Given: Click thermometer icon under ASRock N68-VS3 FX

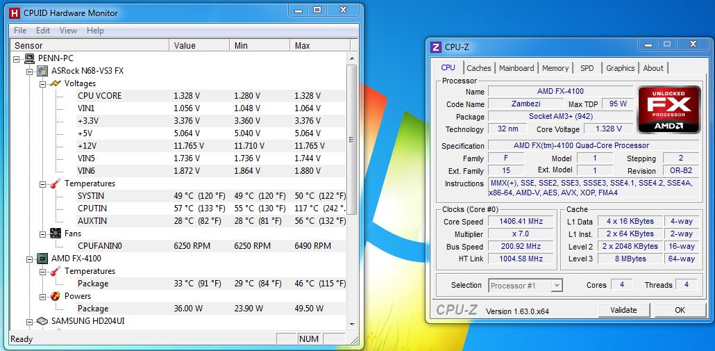Looking at the screenshot, I should 55,183.
